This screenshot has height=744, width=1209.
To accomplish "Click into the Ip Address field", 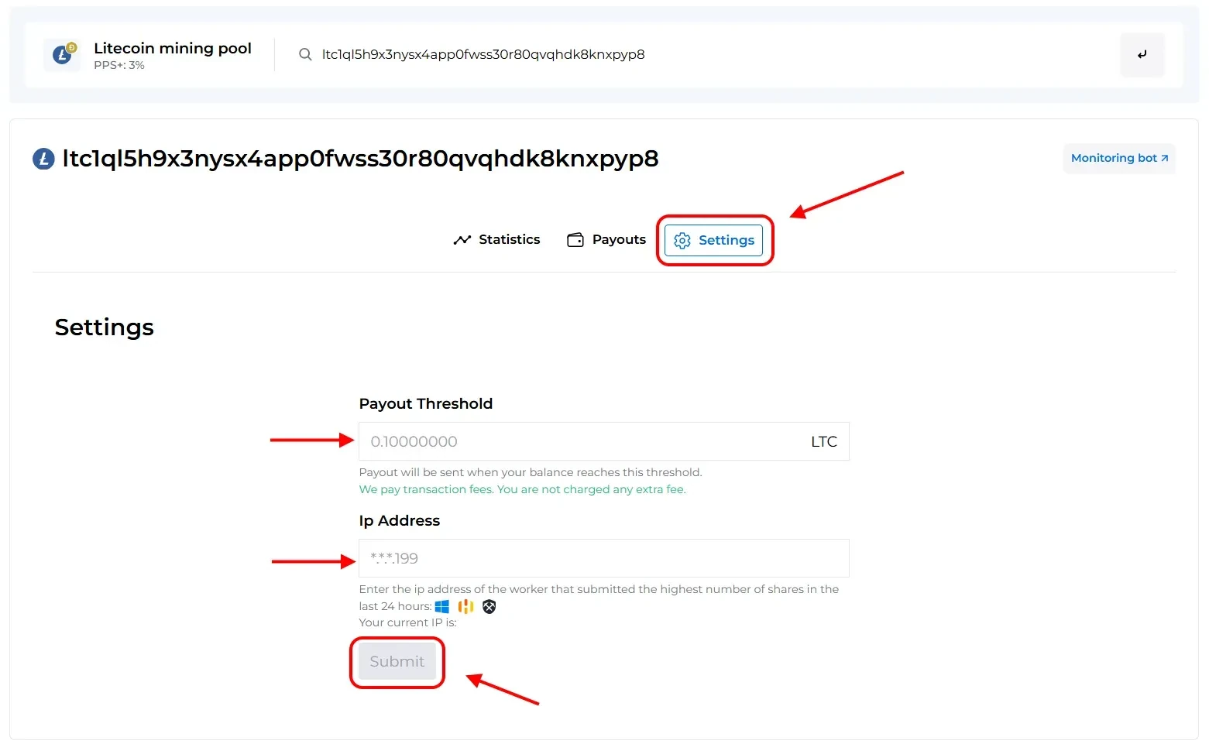I will [603, 558].
